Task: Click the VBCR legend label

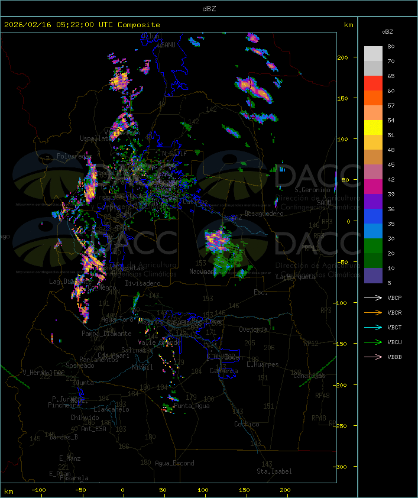Action: (394, 313)
